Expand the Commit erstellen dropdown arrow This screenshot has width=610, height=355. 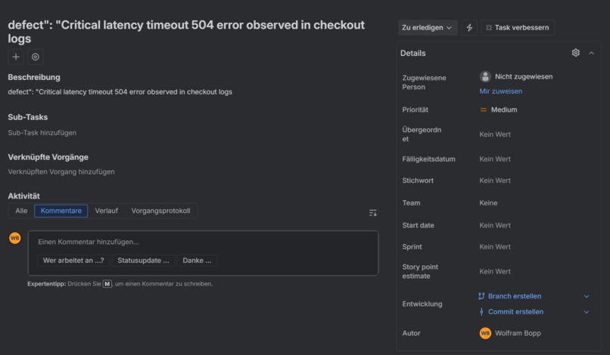click(x=587, y=312)
